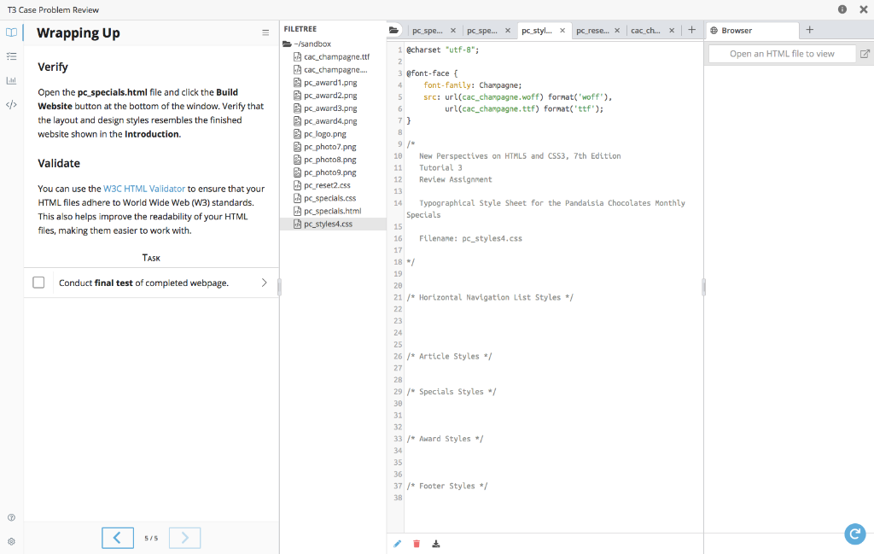This screenshot has width=874, height=554.
Task: Open the Wrapping Up hamburger menu
Action: click(x=265, y=32)
